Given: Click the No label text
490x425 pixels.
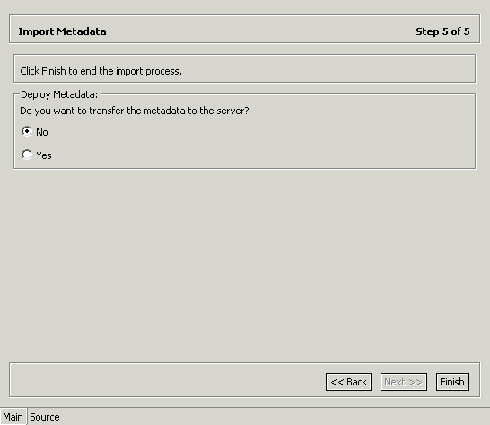Looking at the screenshot, I should (42, 132).
